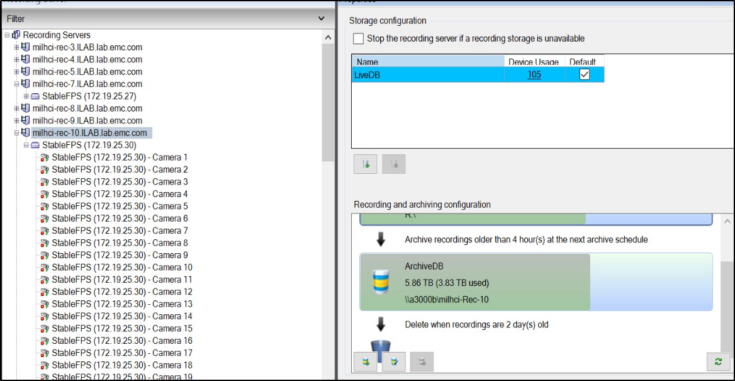
Task: Click the milhci-rec-7 server icon
Action: [x=26, y=84]
